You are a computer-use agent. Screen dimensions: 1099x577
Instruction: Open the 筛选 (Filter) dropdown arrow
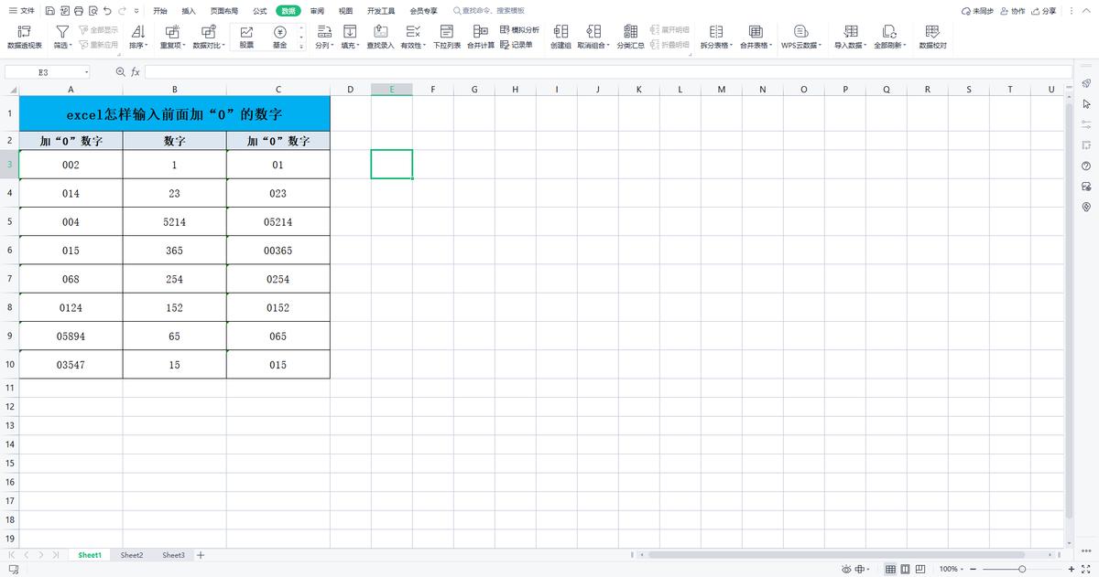[71, 43]
